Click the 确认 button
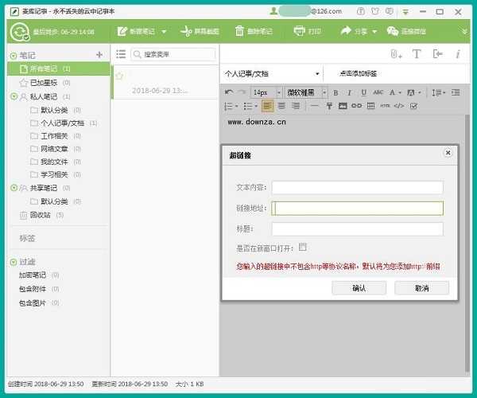 click(359, 288)
